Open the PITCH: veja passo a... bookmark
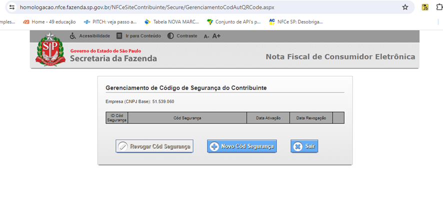The width and height of the screenshot is (443, 214). [110, 22]
